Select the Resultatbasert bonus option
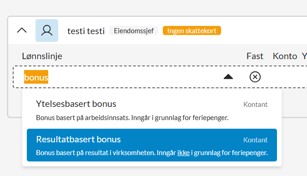The height and width of the screenshot is (176, 307). (x=152, y=145)
